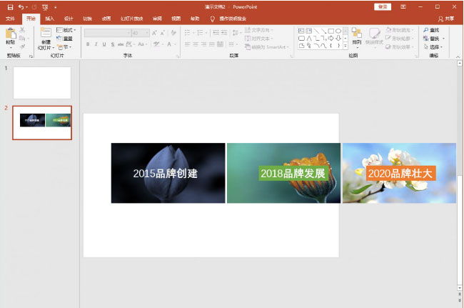Switch to the 动画 Animations tab
The width and height of the screenshot is (464, 308).
tap(106, 19)
